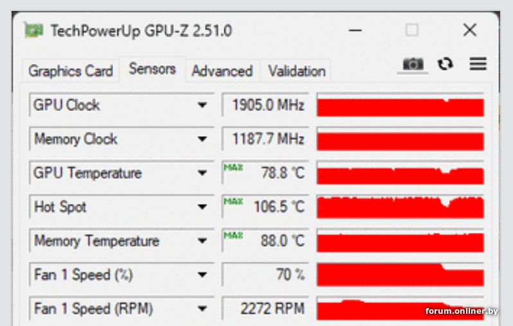
Task: Click the Hot Spot 106.5 °C value field
Action: click(x=265, y=207)
